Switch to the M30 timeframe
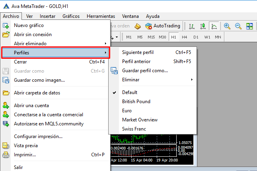The height and width of the screenshot is (171, 257). tap(162, 37)
